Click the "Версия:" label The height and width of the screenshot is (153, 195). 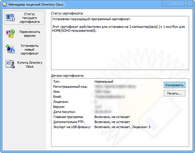59,107
